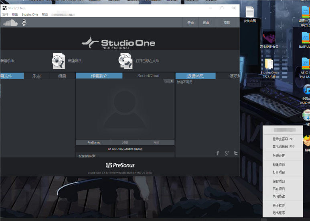The width and height of the screenshot is (310, 221).
Task: Open the Facebook icon in the feed panel
Action: [x=218, y=153]
